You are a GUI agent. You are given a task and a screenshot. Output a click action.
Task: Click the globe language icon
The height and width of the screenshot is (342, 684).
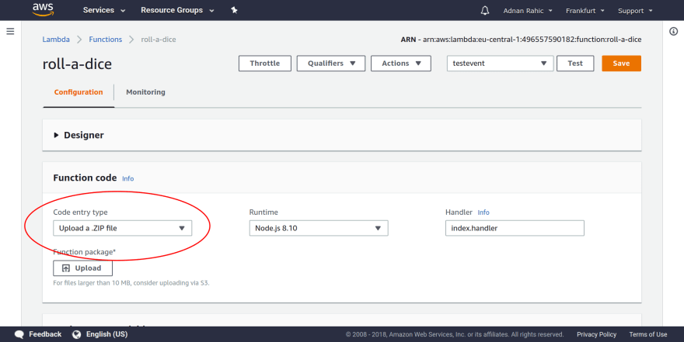tap(76, 334)
